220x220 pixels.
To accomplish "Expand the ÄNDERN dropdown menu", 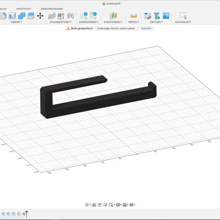I will [x=16, y=22].
